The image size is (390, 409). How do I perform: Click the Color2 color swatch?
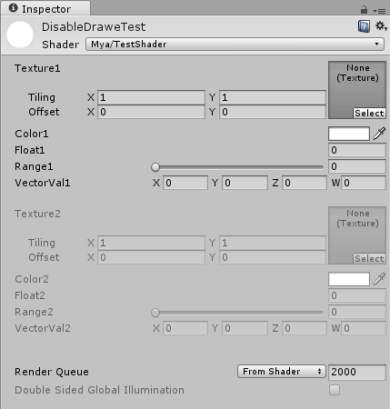[x=349, y=279]
